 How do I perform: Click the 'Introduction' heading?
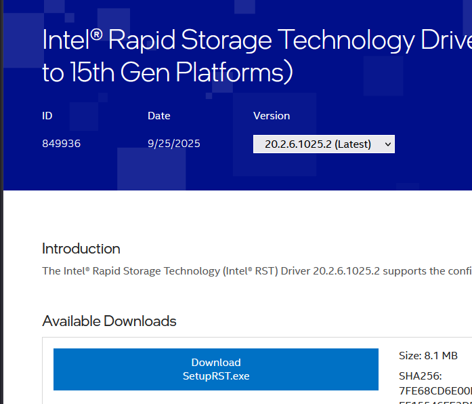pos(81,249)
